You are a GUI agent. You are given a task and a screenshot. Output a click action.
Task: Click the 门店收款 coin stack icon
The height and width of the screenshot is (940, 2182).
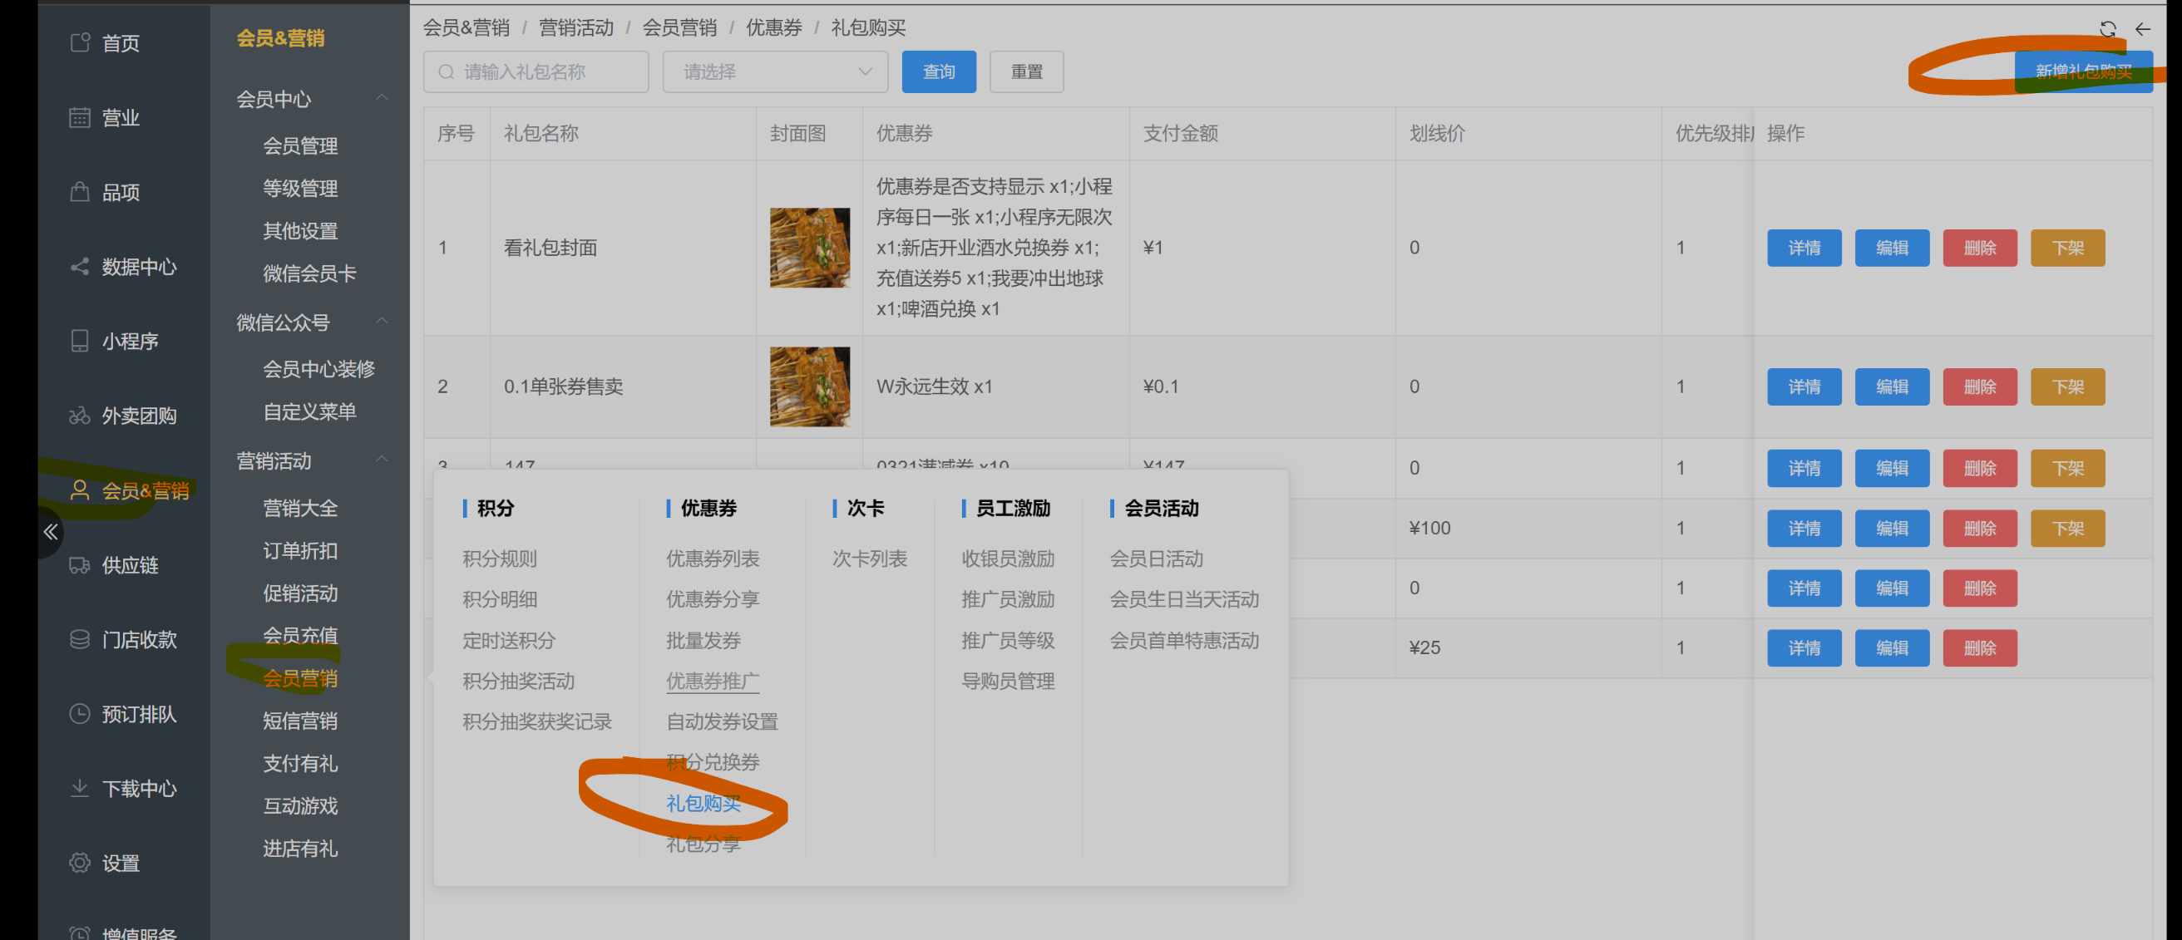point(80,639)
